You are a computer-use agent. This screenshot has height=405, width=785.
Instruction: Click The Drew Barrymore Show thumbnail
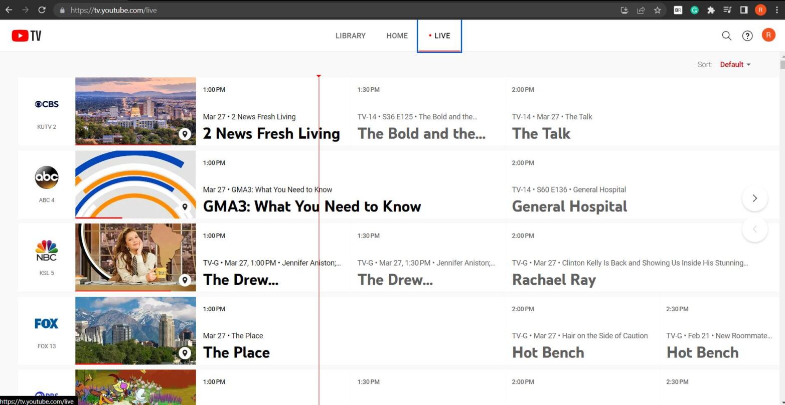point(135,257)
